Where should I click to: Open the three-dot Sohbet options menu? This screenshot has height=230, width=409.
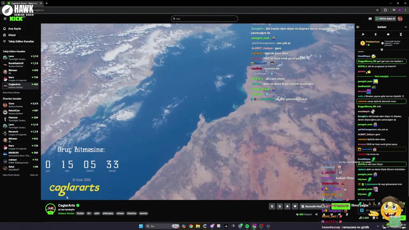pos(406,27)
